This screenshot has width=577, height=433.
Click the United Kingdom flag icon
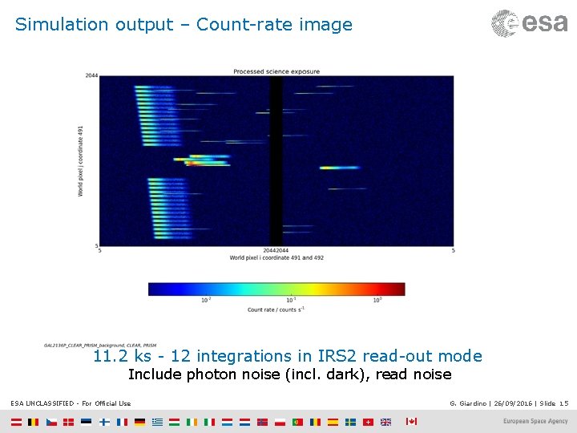click(386, 422)
